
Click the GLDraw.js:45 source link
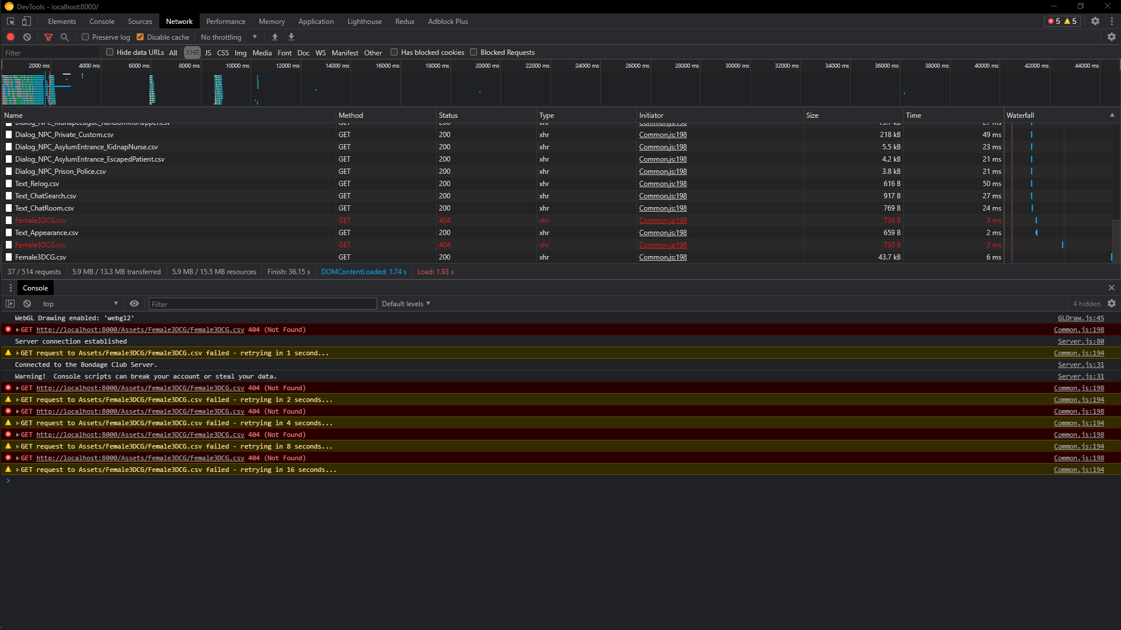1081,318
